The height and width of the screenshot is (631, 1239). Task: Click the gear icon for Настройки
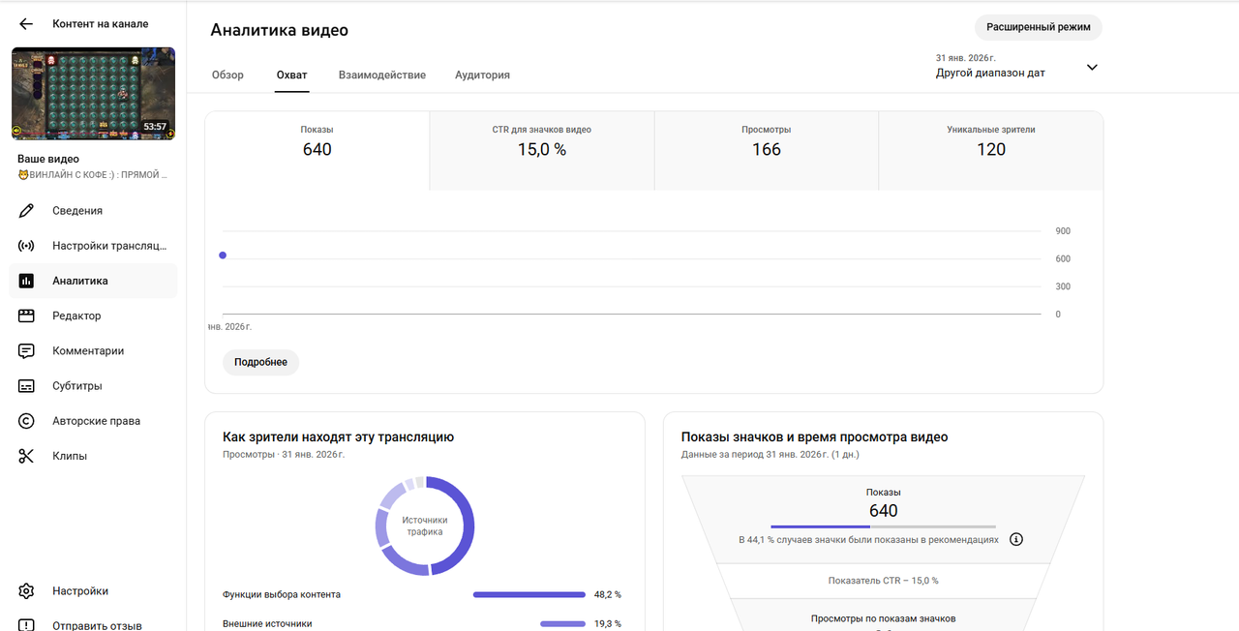26,591
